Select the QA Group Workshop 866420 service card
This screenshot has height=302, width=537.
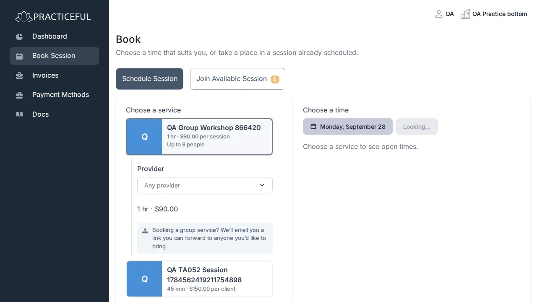point(199,137)
